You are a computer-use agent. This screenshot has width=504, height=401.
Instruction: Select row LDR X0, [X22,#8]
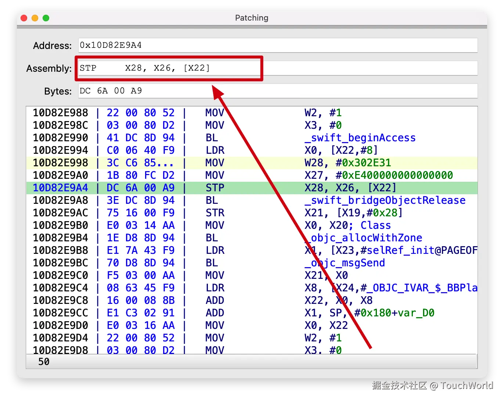(x=252, y=150)
